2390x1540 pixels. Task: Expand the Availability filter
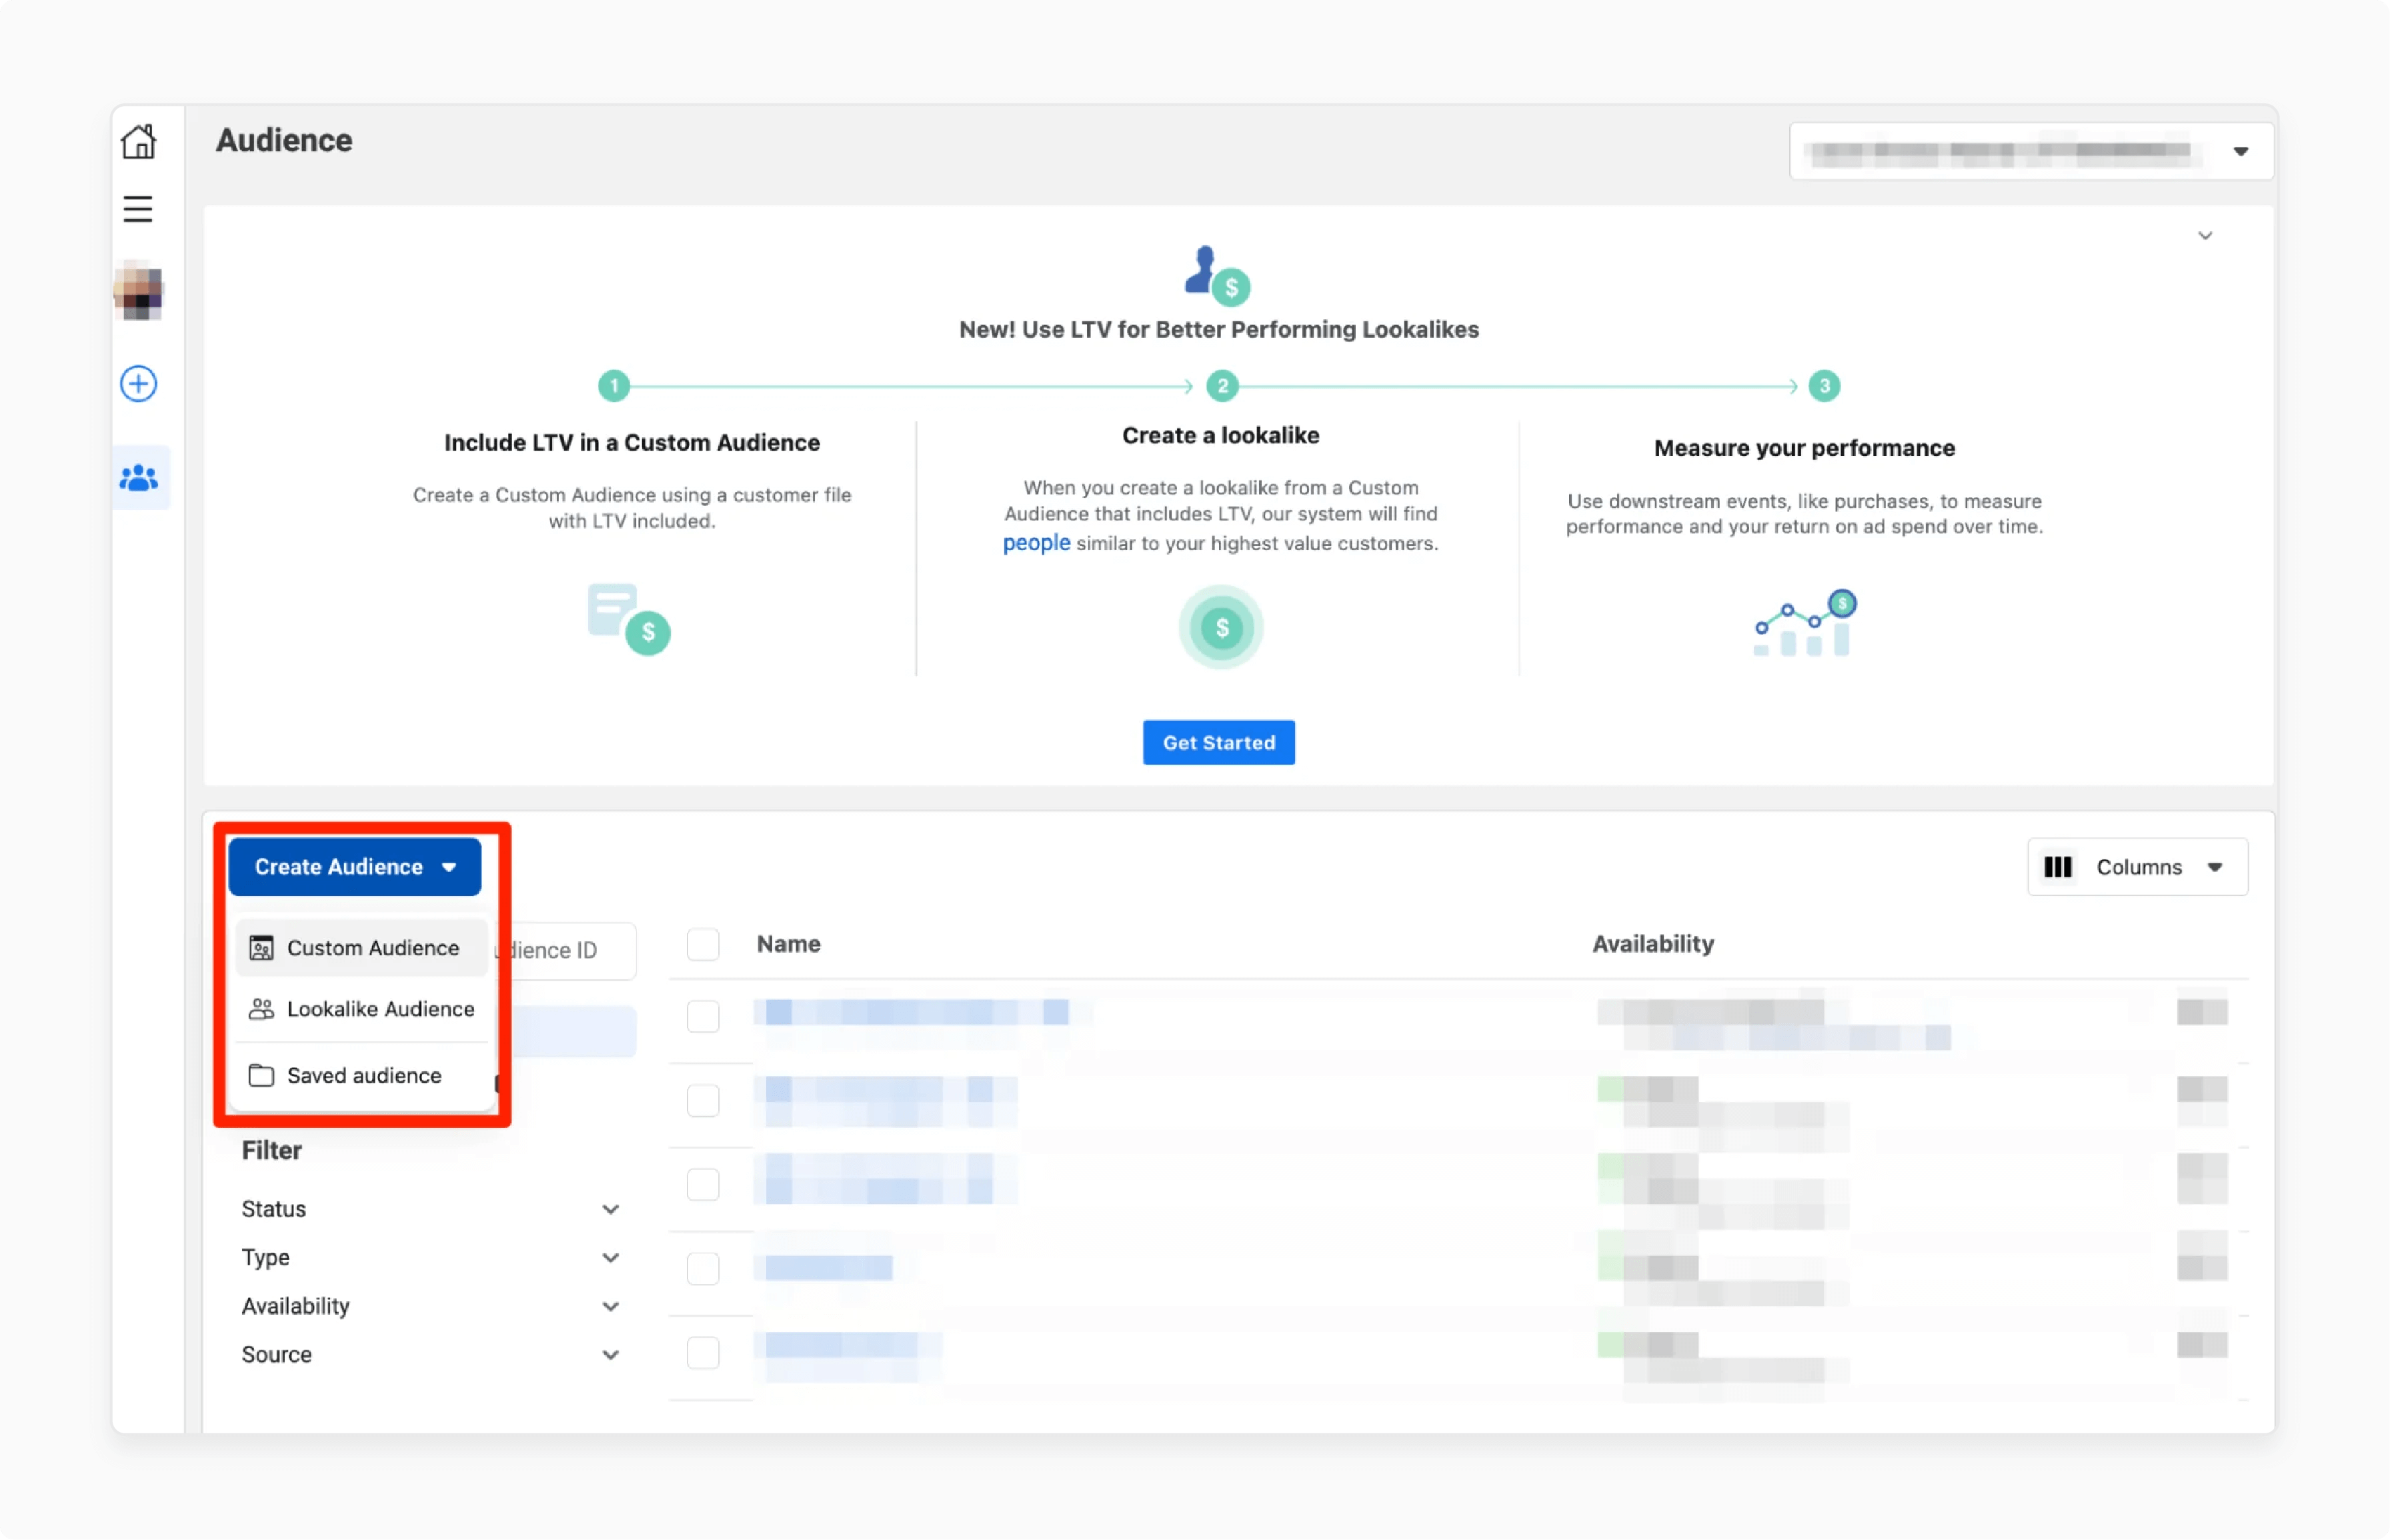(431, 1307)
